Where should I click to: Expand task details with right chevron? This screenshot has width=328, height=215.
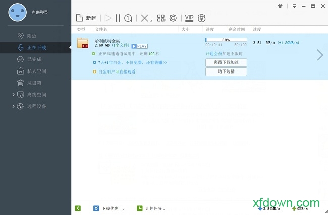[x=320, y=55]
